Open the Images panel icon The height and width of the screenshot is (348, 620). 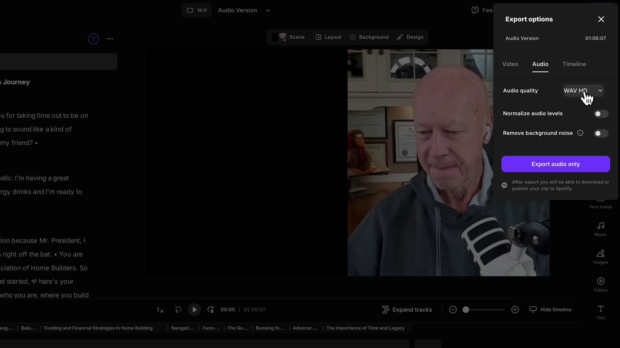coord(600,254)
